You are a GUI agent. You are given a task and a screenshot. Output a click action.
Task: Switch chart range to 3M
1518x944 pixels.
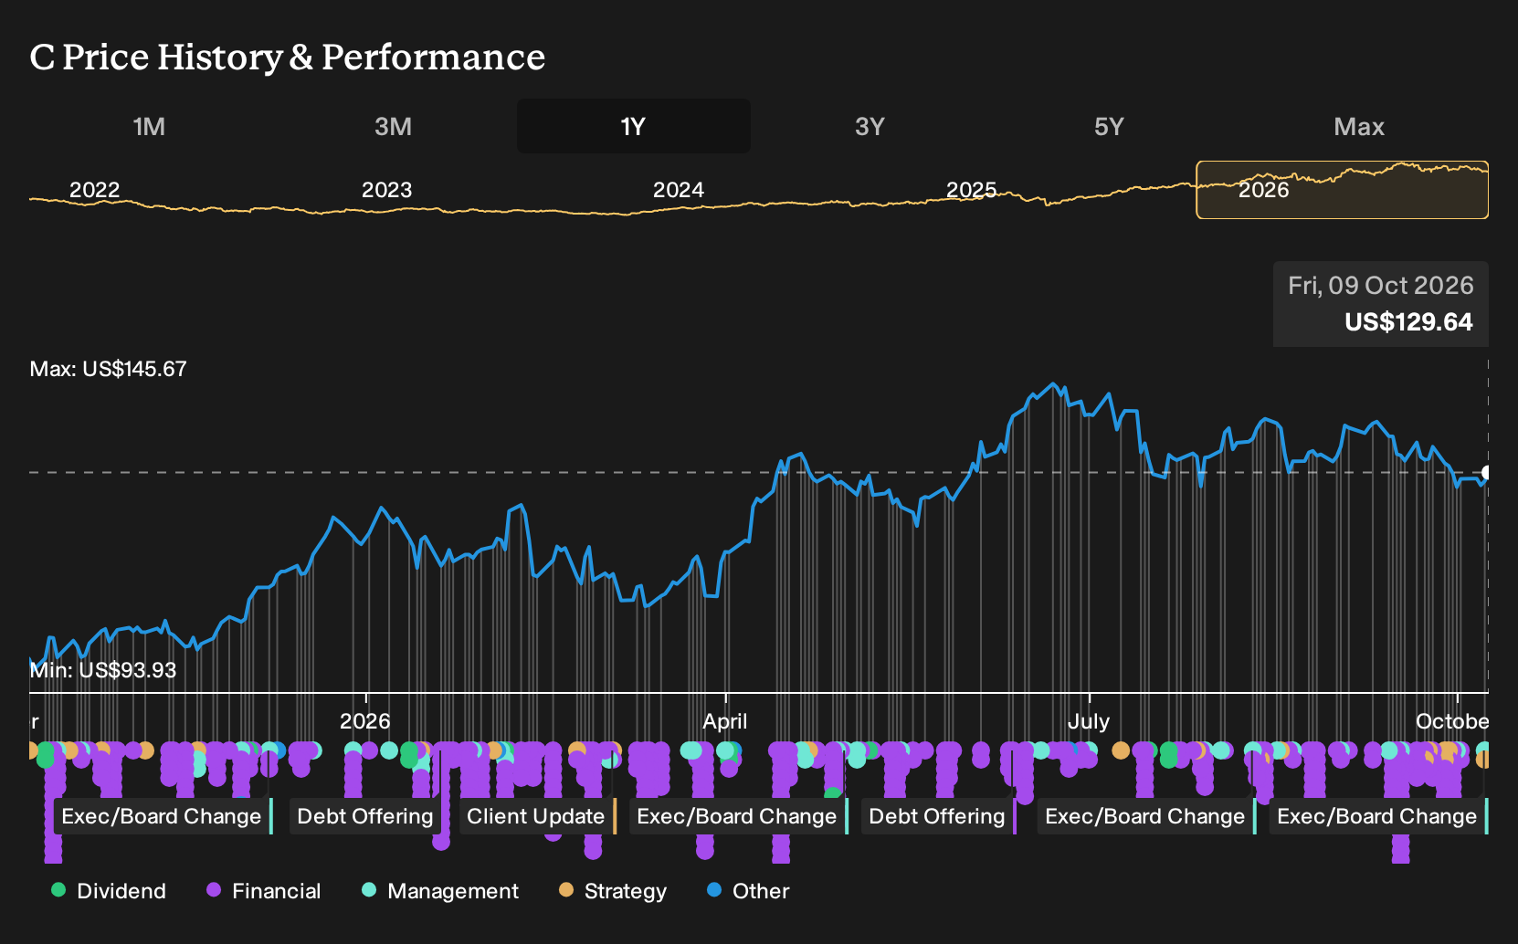[393, 126]
